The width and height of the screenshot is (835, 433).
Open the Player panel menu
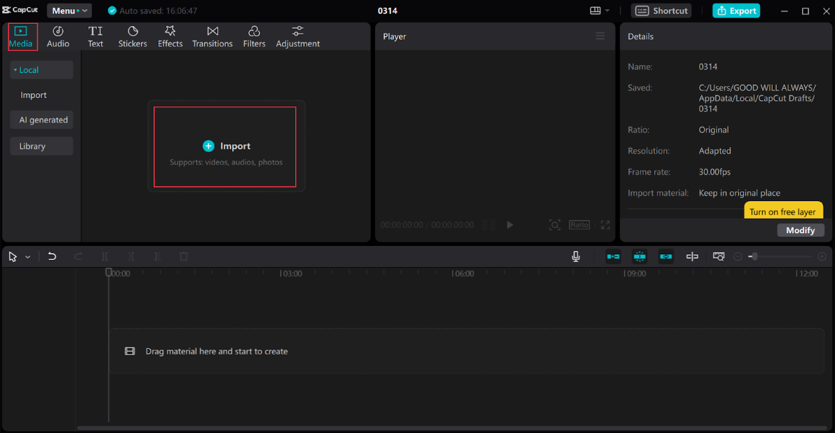[600, 36]
